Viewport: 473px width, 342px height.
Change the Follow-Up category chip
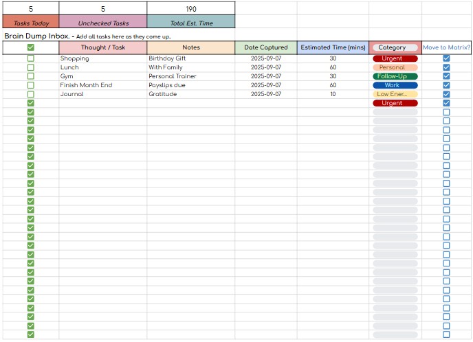[395, 77]
